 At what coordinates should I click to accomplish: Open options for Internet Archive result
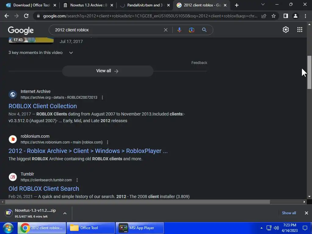click(102, 97)
